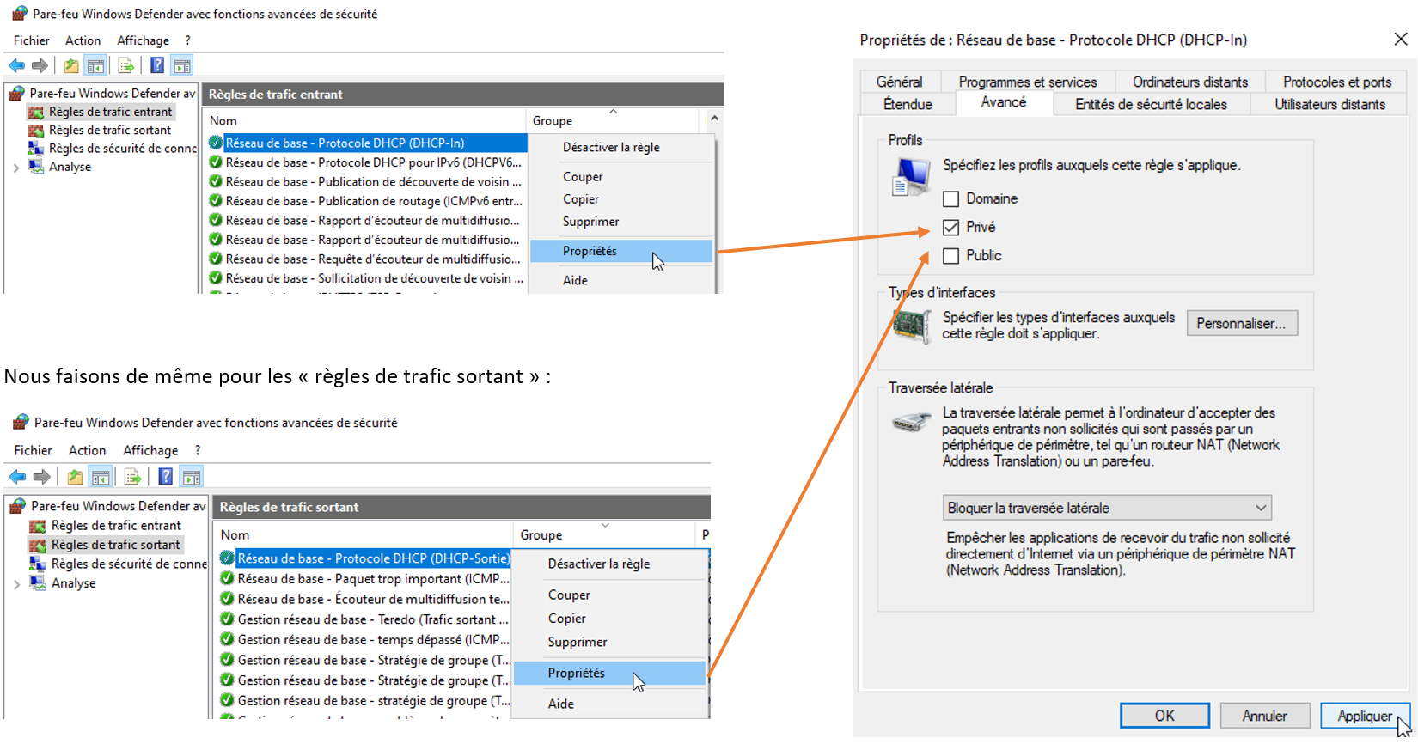
Task: Open the Affichage menu in the inbound rules window
Action: point(143,40)
